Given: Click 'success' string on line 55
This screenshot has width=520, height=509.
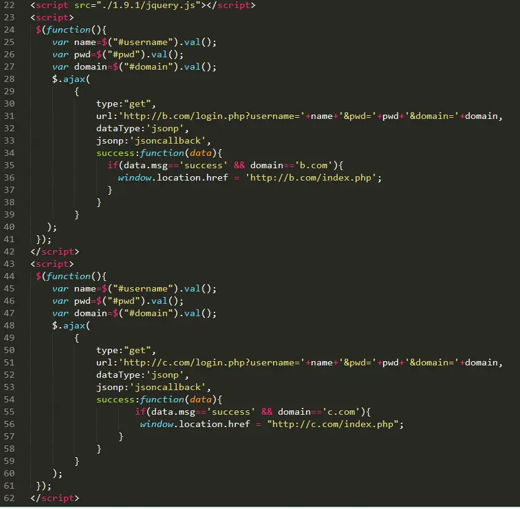Looking at the screenshot, I should point(231,412).
